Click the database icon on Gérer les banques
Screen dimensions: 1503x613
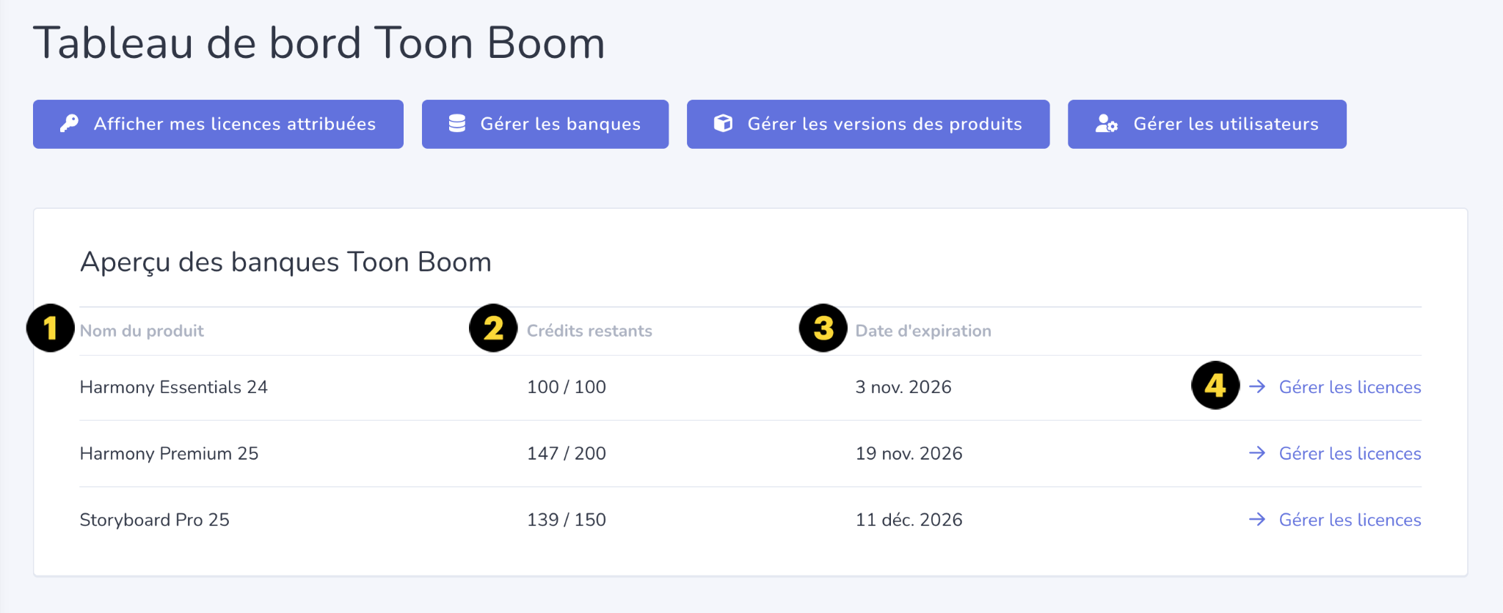pyautogui.click(x=457, y=123)
